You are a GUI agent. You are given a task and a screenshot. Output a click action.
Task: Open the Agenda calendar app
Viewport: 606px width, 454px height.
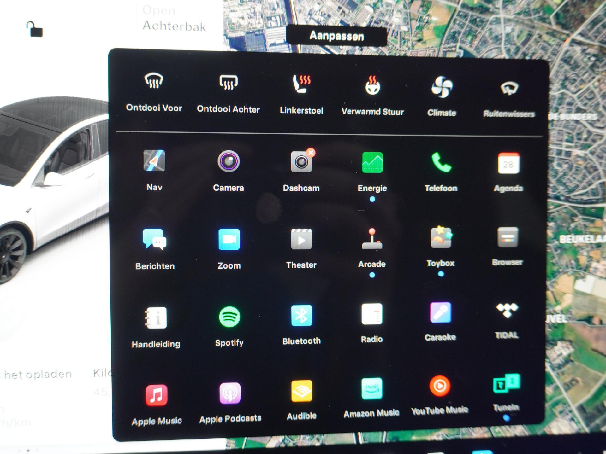508,163
